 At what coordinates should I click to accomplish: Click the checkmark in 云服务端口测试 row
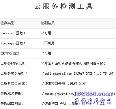[42, 84]
